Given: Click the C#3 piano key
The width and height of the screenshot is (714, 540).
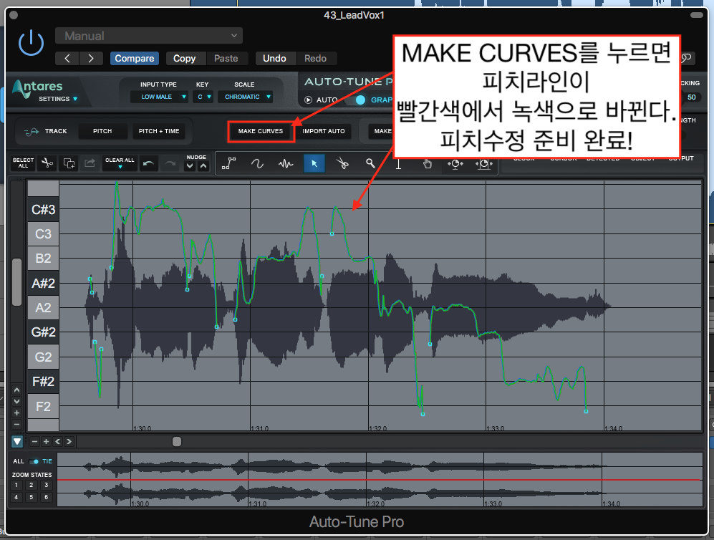Looking at the screenshot, I should tap(43, 209).
